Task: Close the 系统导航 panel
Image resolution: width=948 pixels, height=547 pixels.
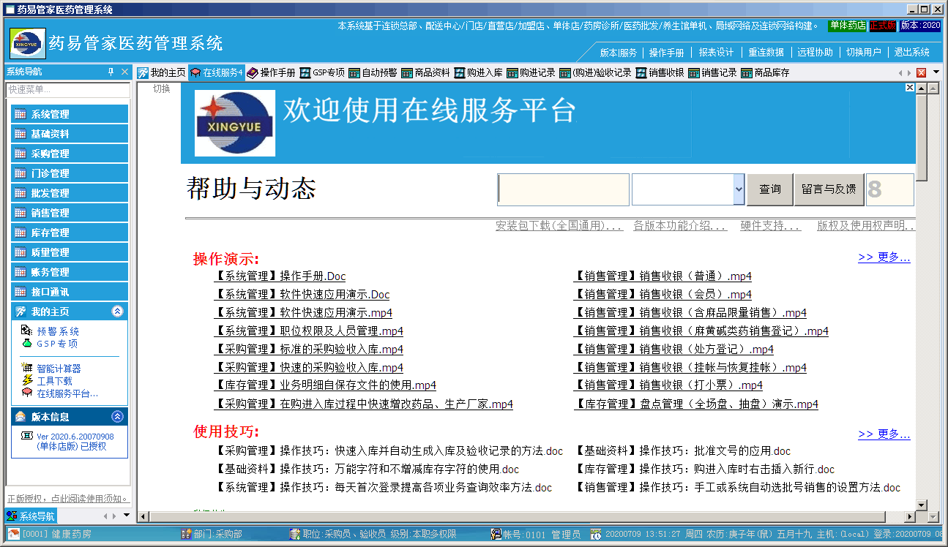Action: click(x=125, y=72)
